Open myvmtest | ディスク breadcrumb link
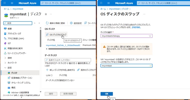 [119, 9]
